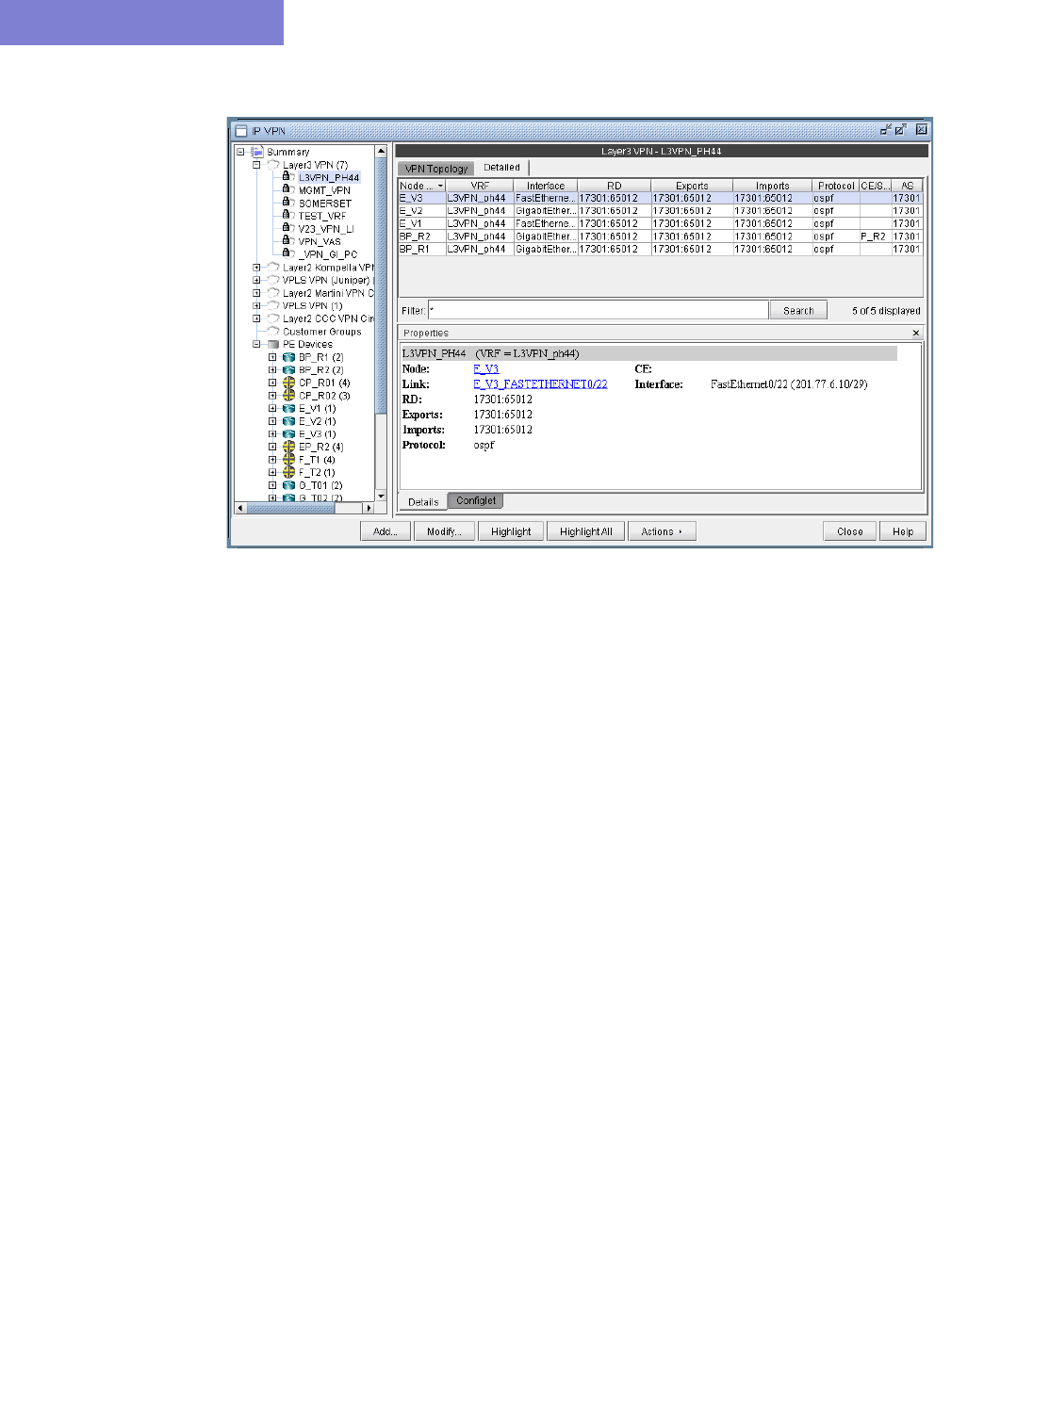The height and width of the screenshot is (1402, 1050).
Task: Click the G_T01 router icon
Action: [289, 485]
